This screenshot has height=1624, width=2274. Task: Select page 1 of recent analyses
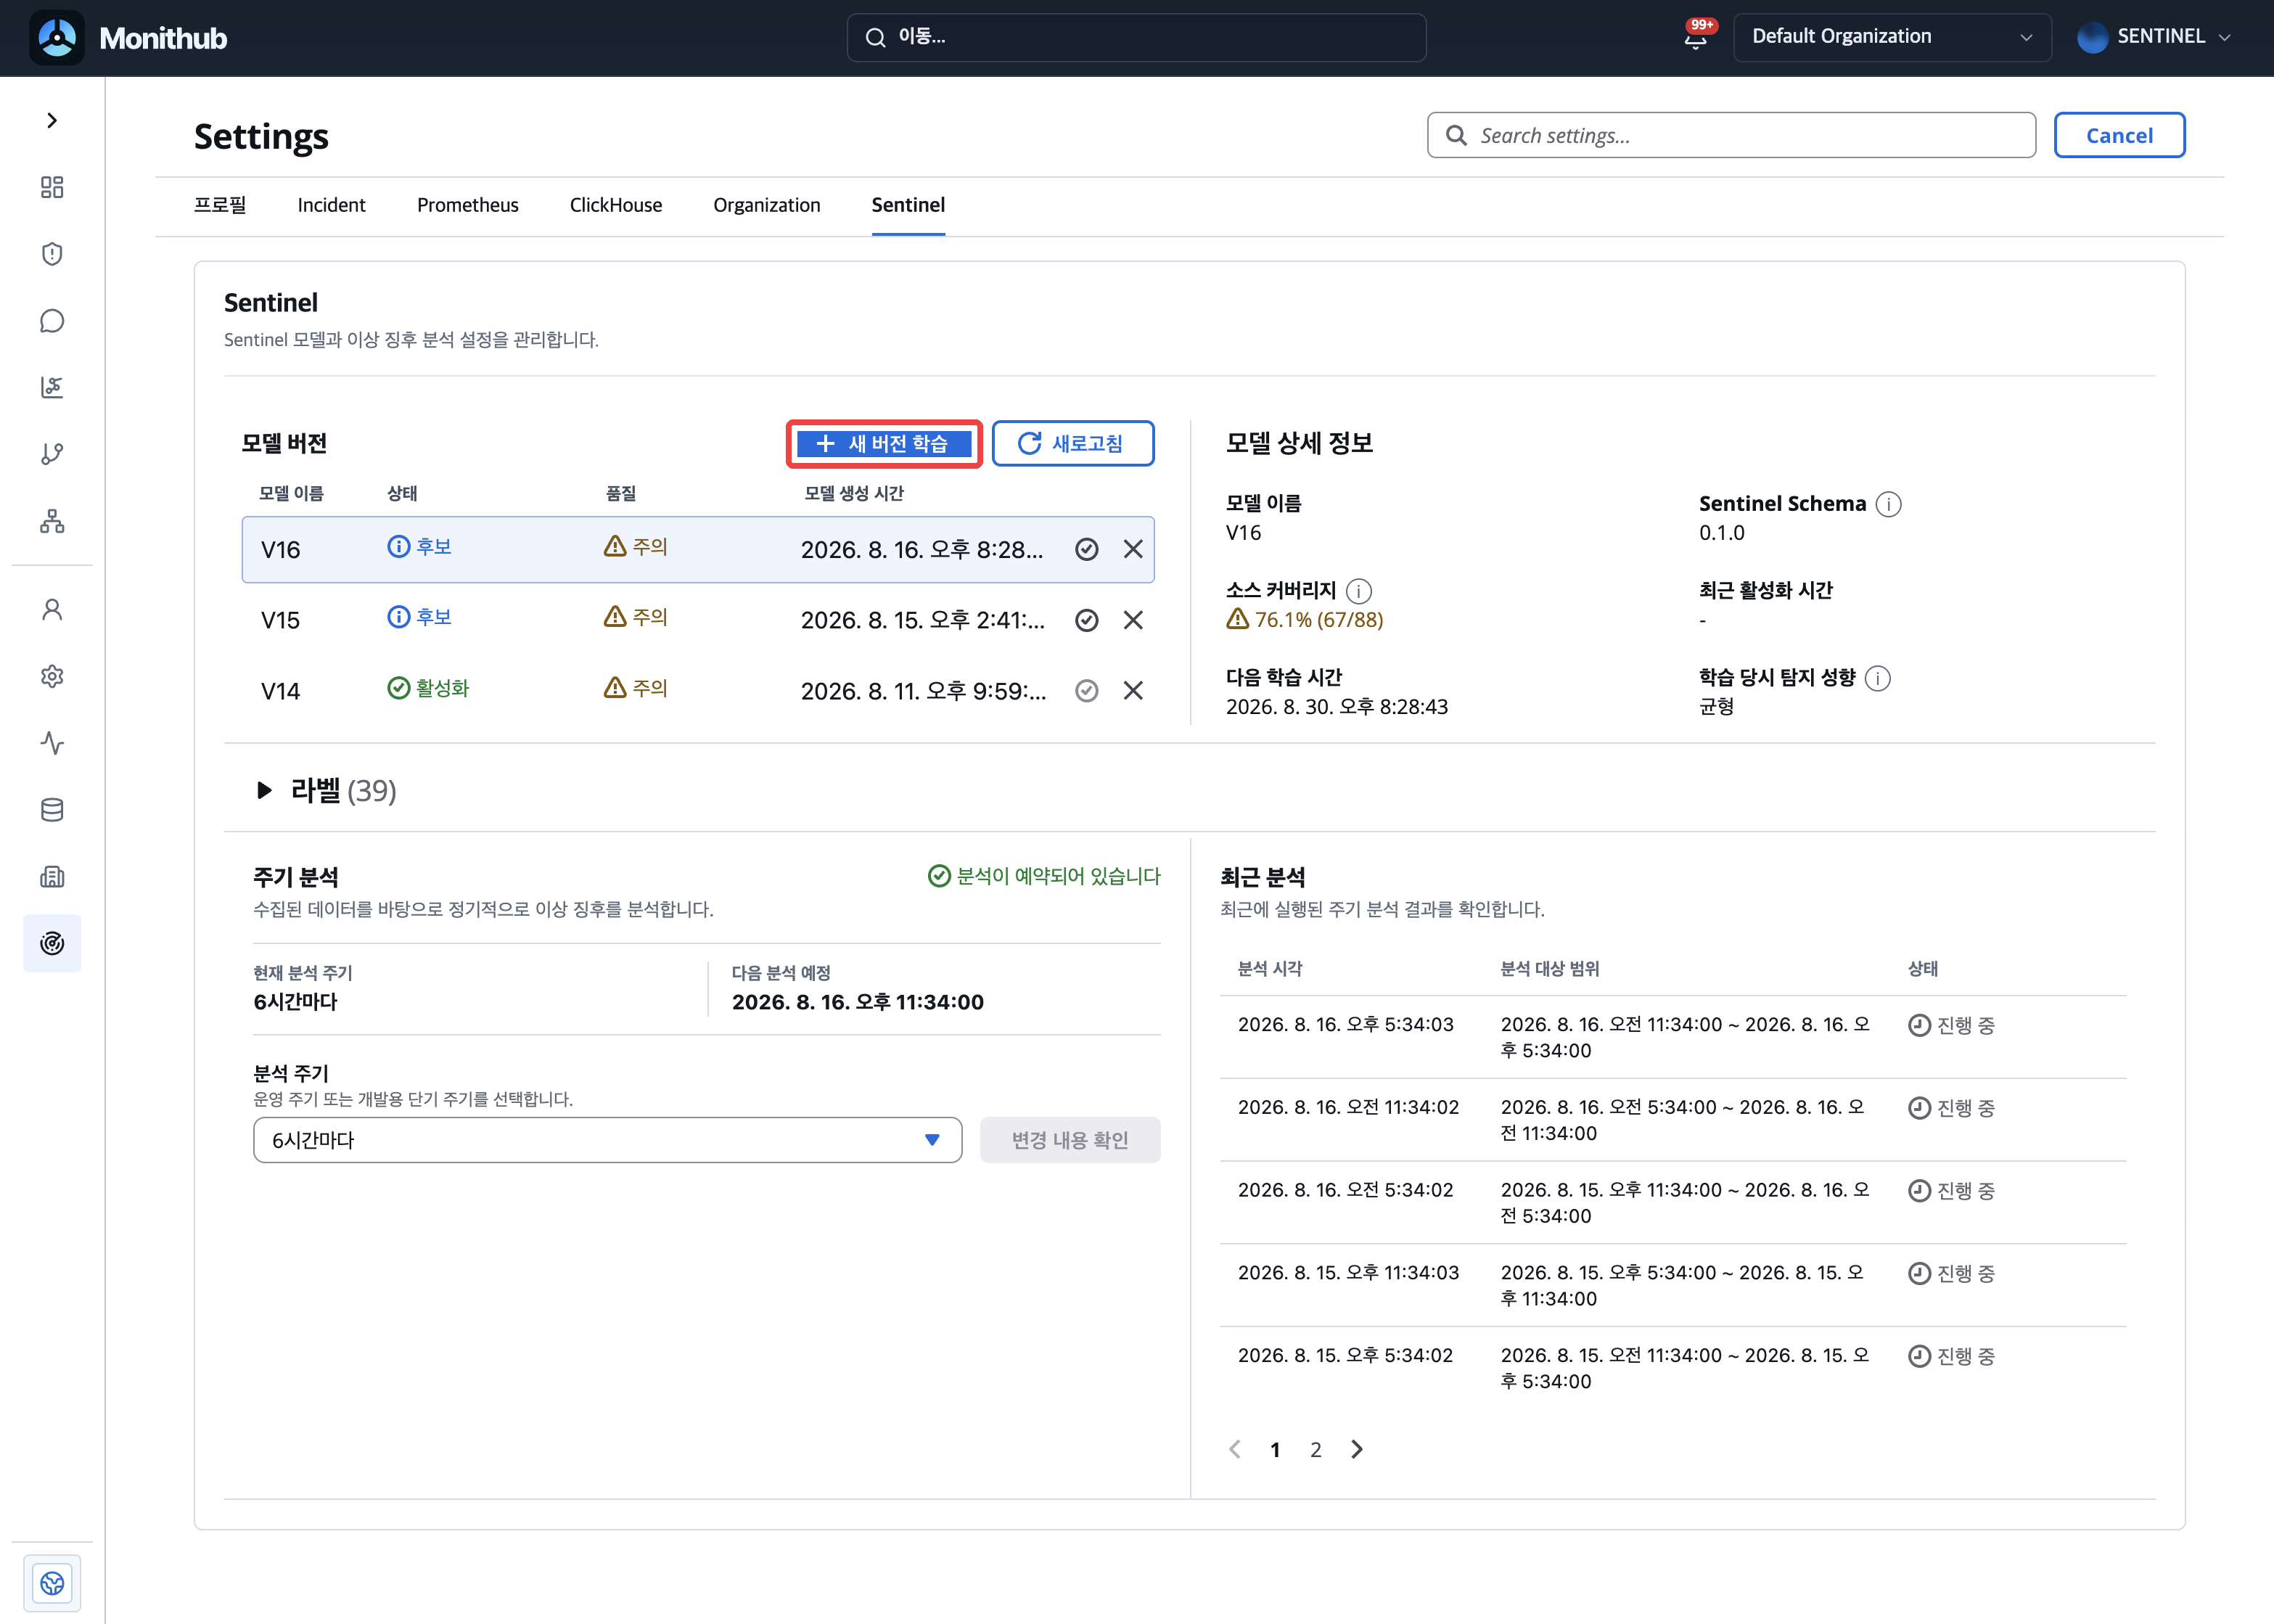tap(1275, 1449)
